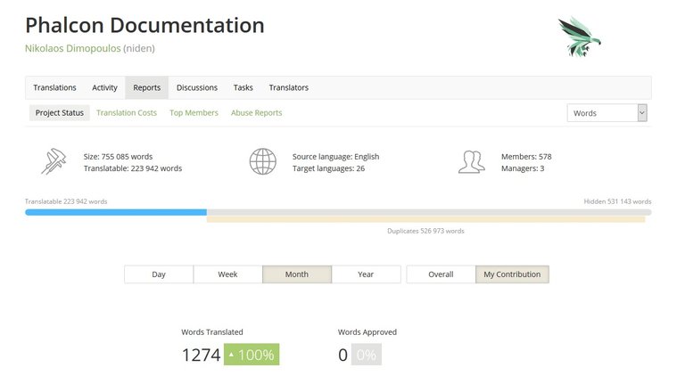
Task: Click the Words Approved heading
Action: tap(367, 332)
